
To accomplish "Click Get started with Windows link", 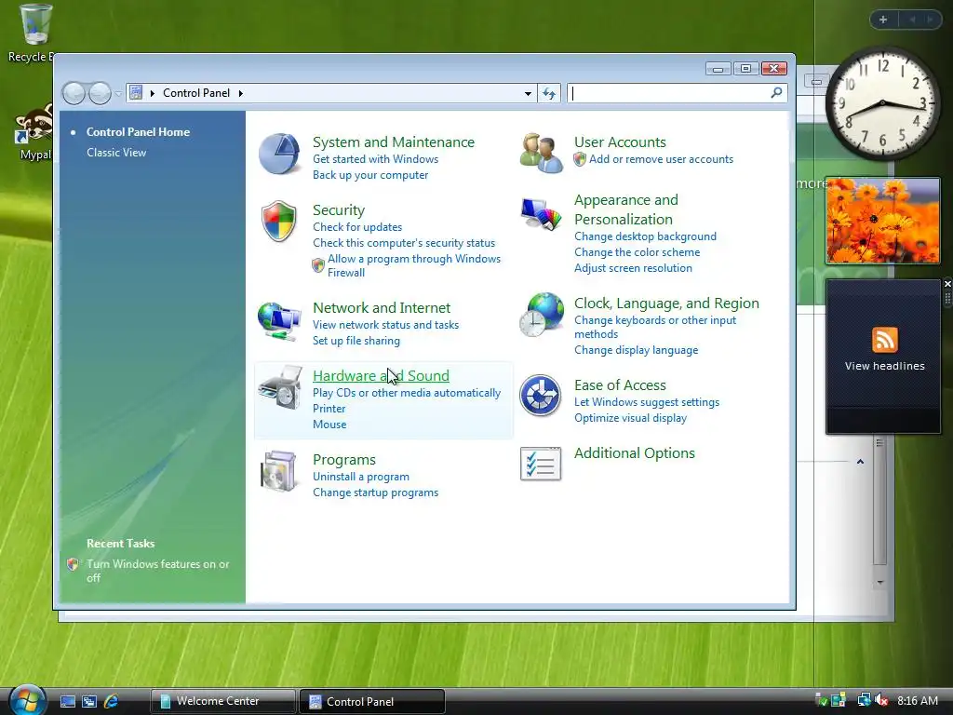I will click(x=375, y=159).
